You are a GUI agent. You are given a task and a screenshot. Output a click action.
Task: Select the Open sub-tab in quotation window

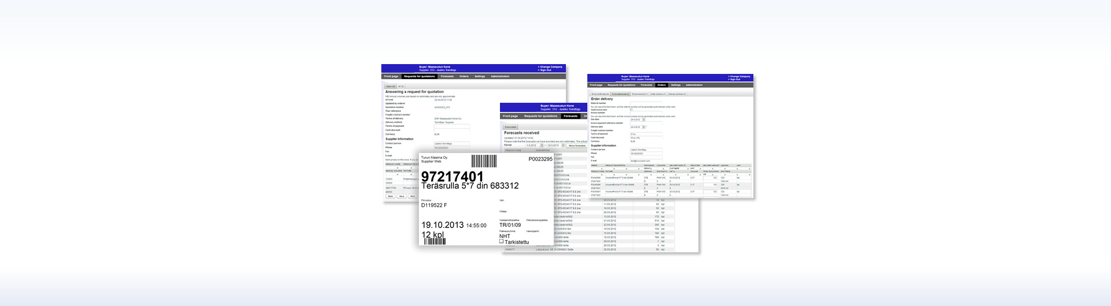tap(391, 87)
